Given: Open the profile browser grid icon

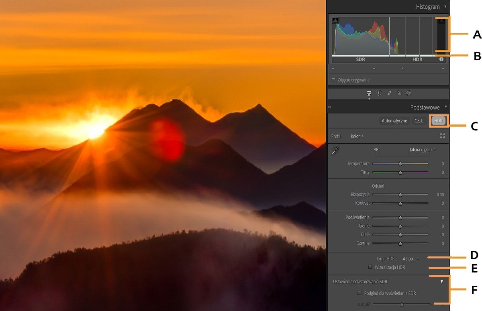Looking at the screenshot, I should coord(442,136).
